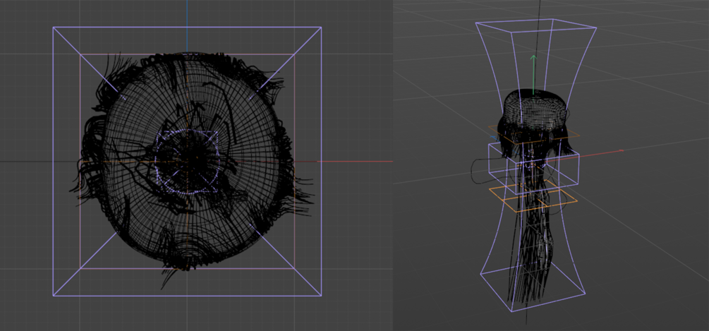Viewport: 709px width, 331px height.
Task: Select the lower purple deformer cage in perspective view
Action: 533,253
